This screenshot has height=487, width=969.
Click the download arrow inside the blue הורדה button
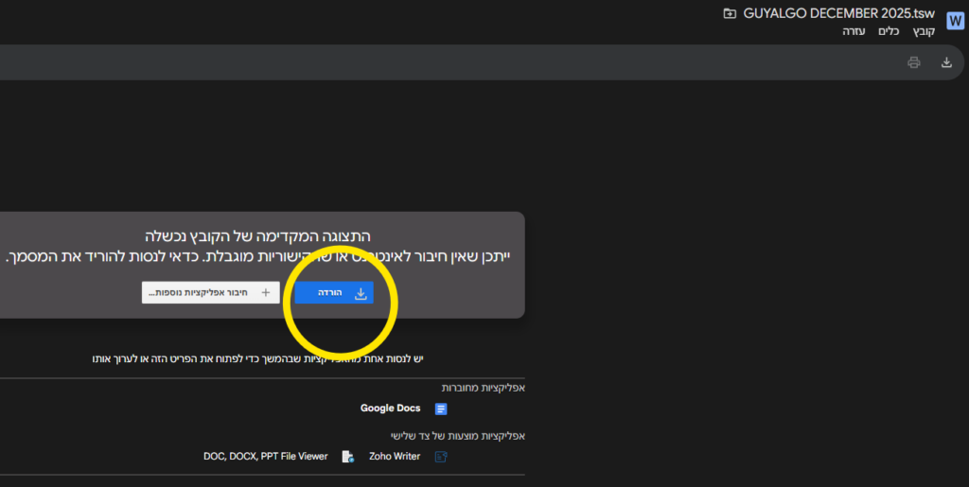(361, 293)
